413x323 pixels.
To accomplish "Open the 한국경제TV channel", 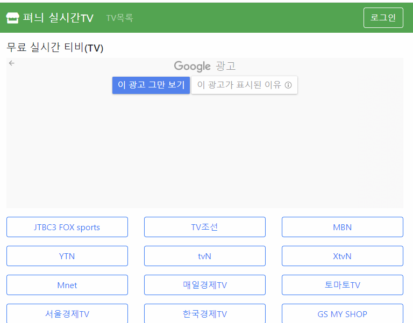I will point(205,313).
